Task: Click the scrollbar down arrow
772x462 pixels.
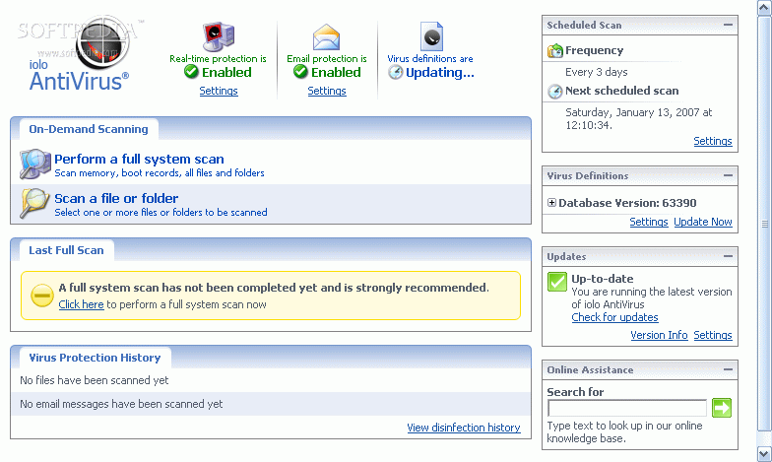Action: 764,454
